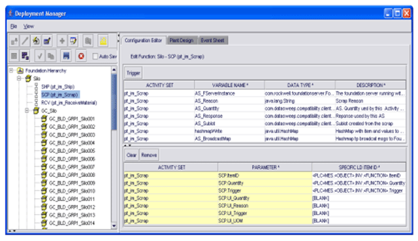Toggle the Auto Save checkbox

pos(95,56)
